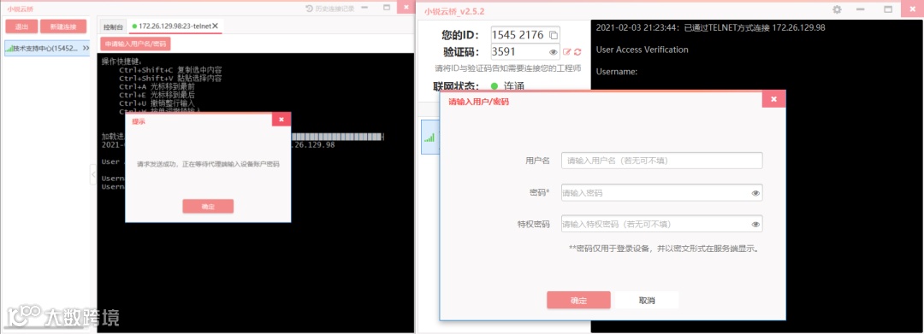This screenshot has height=334, width=924.
Task: Edit the verification code with pencil icon
Action: [567, 52]
